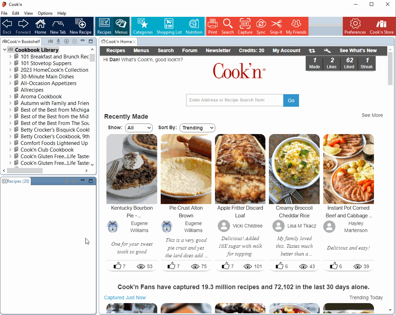
Task: Launch the Capture tool
Action: (245, 26)
